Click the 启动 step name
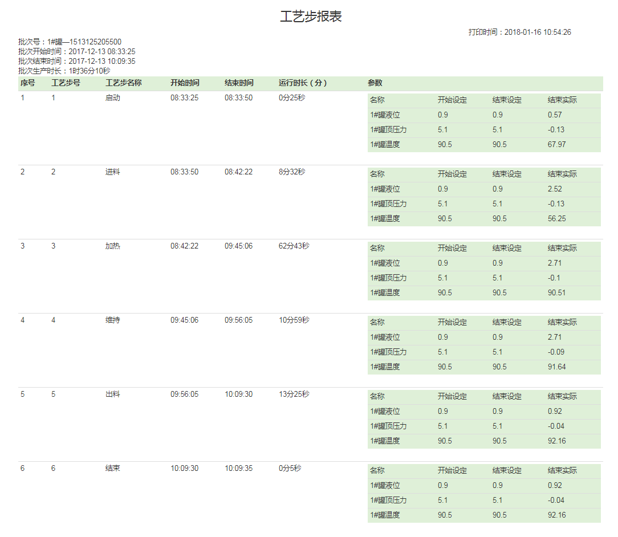 (113, 98)
